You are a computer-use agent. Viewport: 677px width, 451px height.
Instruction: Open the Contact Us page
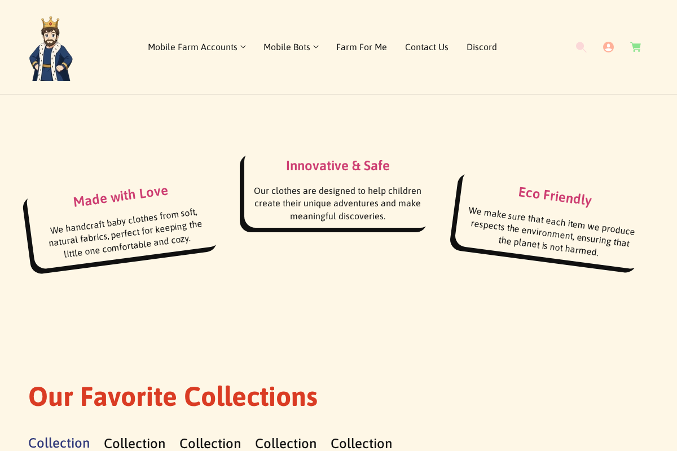(x=427, y=47)
